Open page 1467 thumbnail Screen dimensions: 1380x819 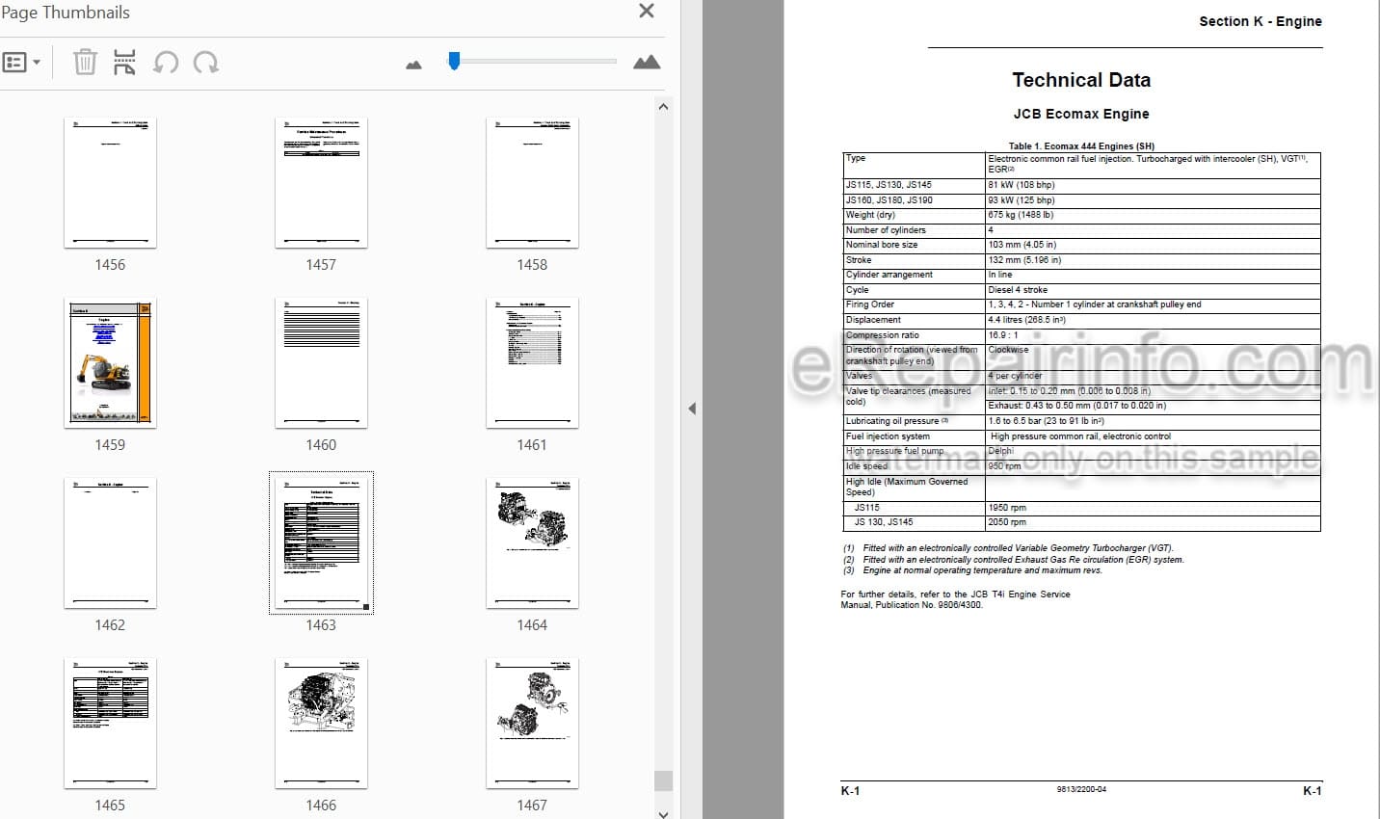click(532, 723)
